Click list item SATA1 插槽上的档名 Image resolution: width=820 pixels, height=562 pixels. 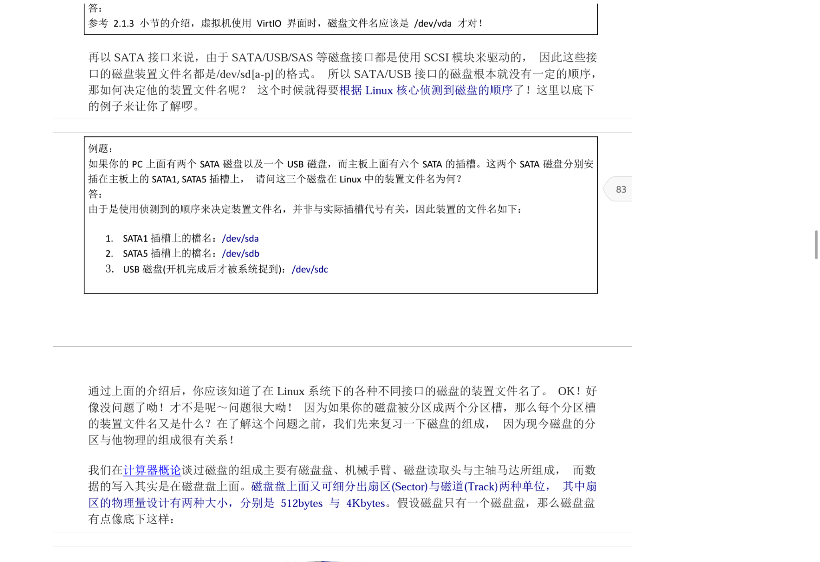(169, 238)
